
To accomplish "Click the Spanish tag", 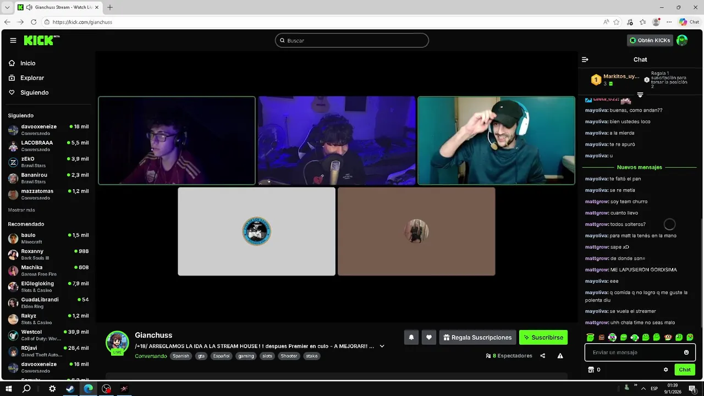I will coord(180,356).
